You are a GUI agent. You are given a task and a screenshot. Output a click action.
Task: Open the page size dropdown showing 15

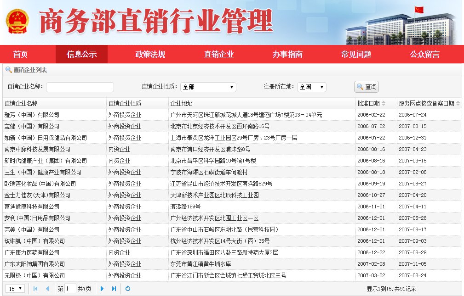(x=15, y=289)
